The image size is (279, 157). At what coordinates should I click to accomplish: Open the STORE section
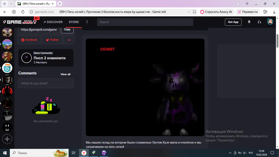[x=74, y=22]
